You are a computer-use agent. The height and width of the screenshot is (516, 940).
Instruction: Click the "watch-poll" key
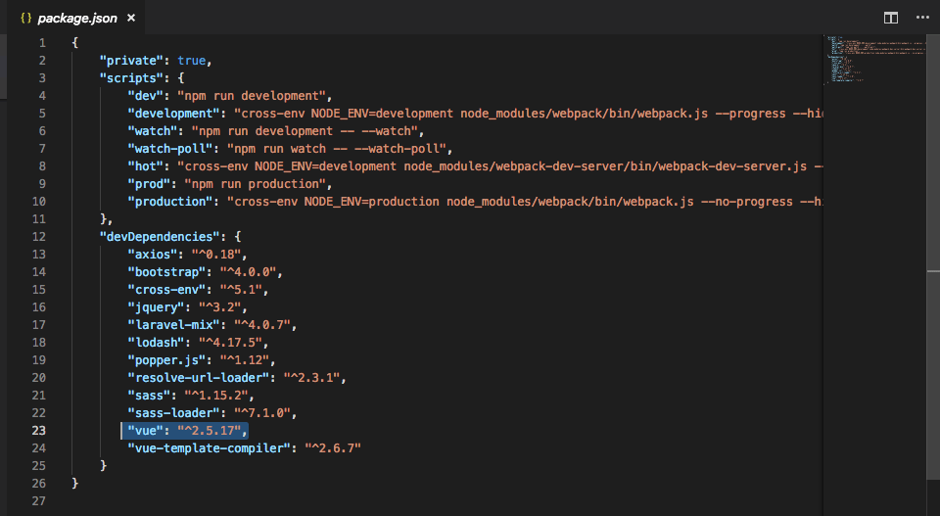170,149
